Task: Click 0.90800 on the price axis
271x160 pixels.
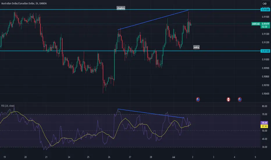Action: point(265,77)
